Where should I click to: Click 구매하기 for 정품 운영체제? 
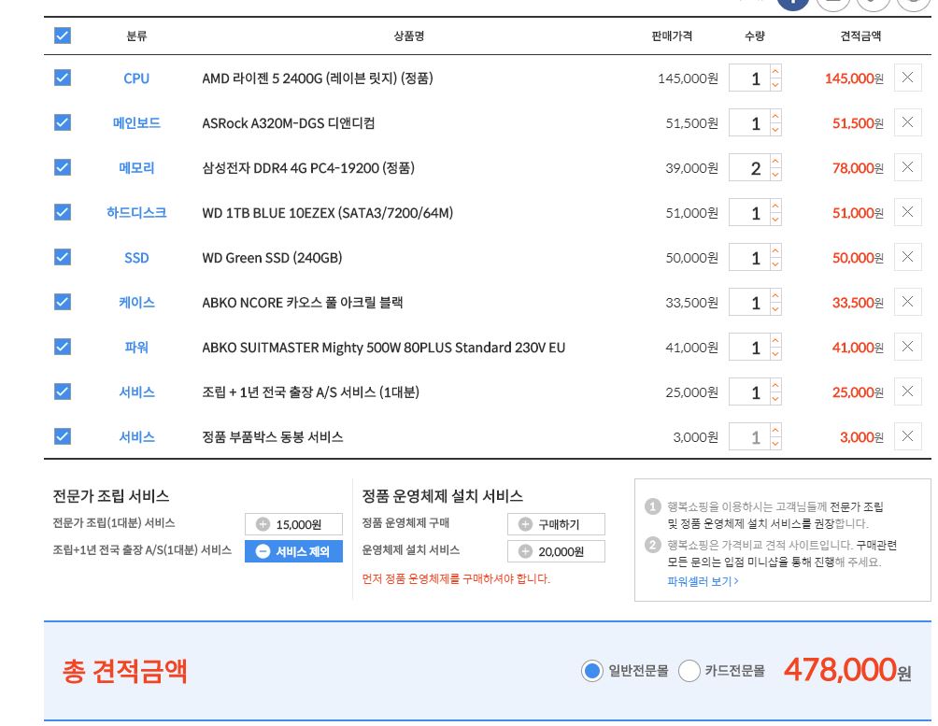(556, 524)
